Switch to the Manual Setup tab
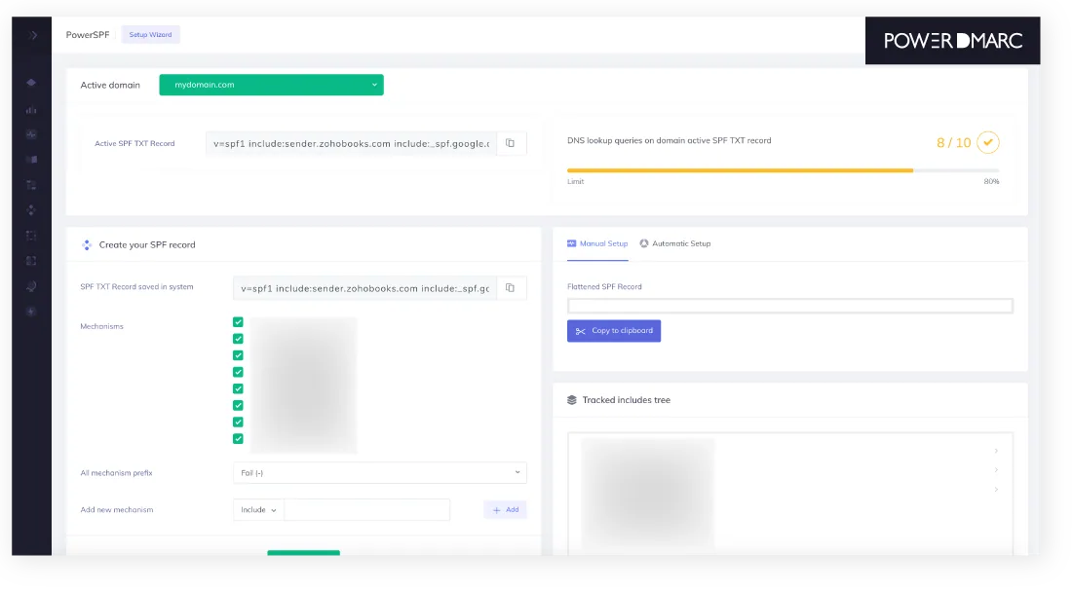Screen dimensions: 1073x589 pyautogui.click(x=597, y=244)
